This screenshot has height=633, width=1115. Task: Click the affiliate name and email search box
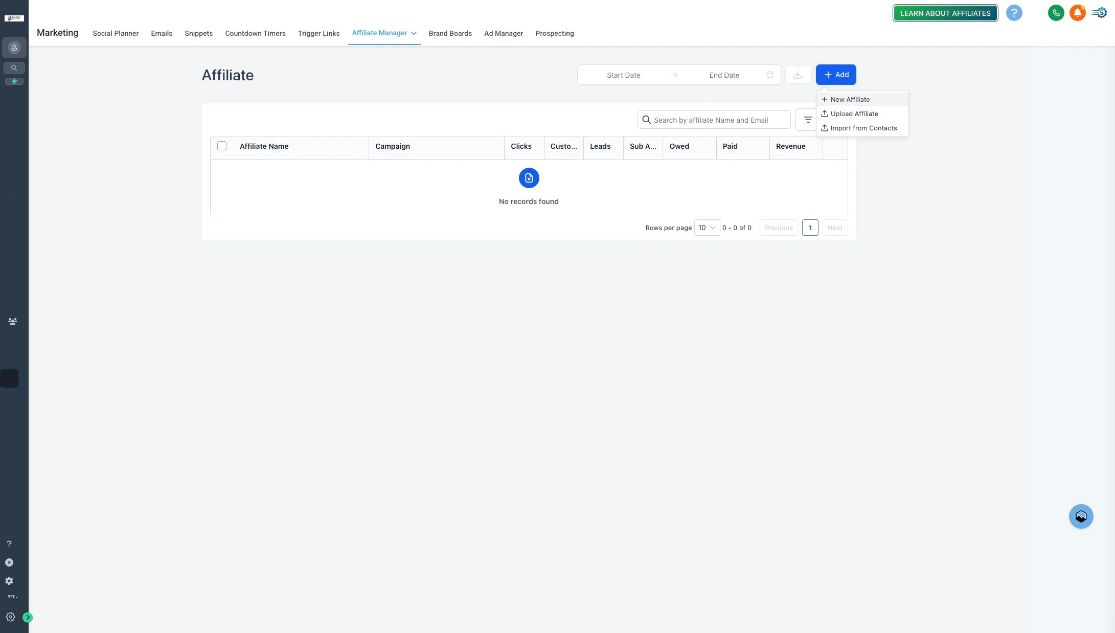(x=714, y=120)
